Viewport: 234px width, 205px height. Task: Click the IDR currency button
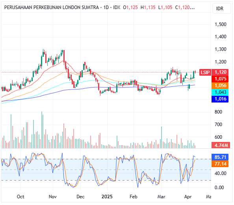pos(221,9)
